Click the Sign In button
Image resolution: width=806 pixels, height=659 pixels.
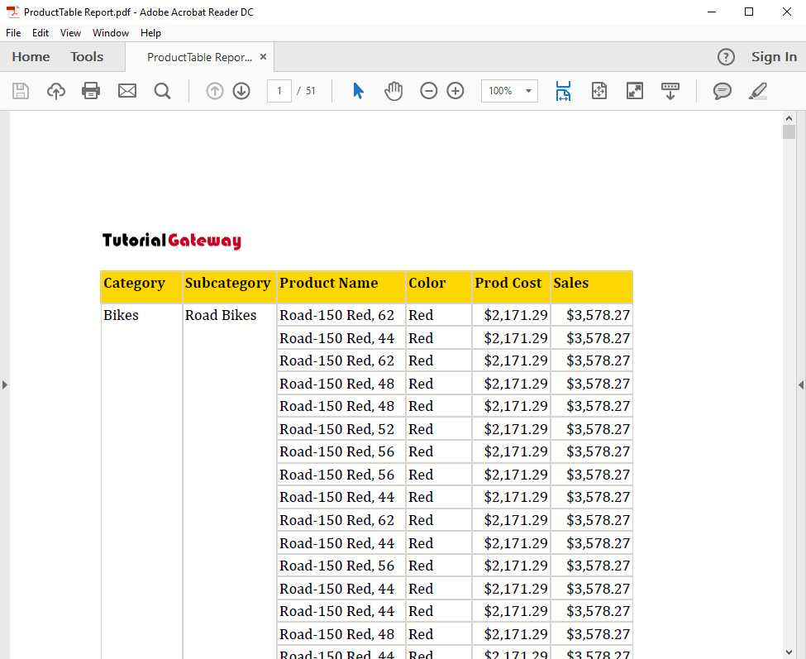click(774, 56)
